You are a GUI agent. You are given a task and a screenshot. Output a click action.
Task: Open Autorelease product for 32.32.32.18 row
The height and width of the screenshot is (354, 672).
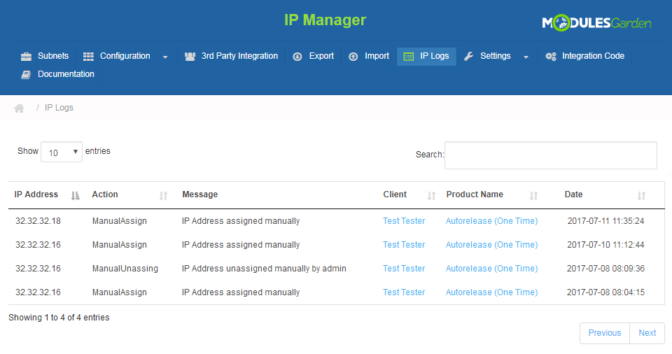(491, 221)
